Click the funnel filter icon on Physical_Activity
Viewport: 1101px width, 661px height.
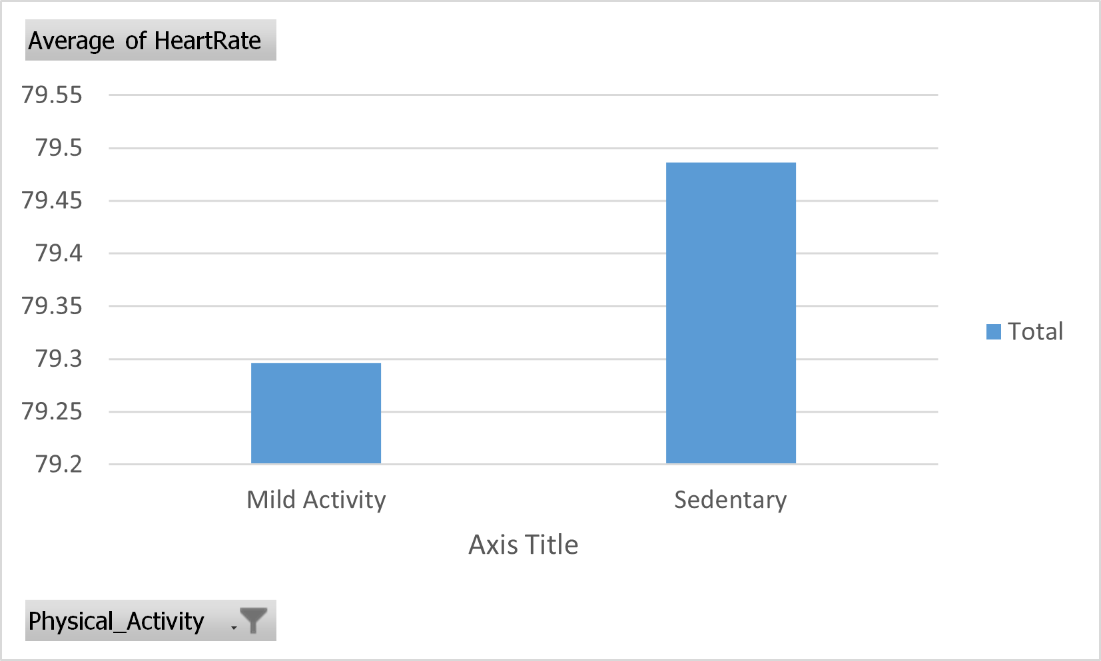pos(255,620)
